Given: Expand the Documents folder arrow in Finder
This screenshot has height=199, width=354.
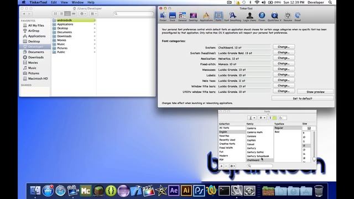Looking at the screenshot, I should click(x=95, y=32).
